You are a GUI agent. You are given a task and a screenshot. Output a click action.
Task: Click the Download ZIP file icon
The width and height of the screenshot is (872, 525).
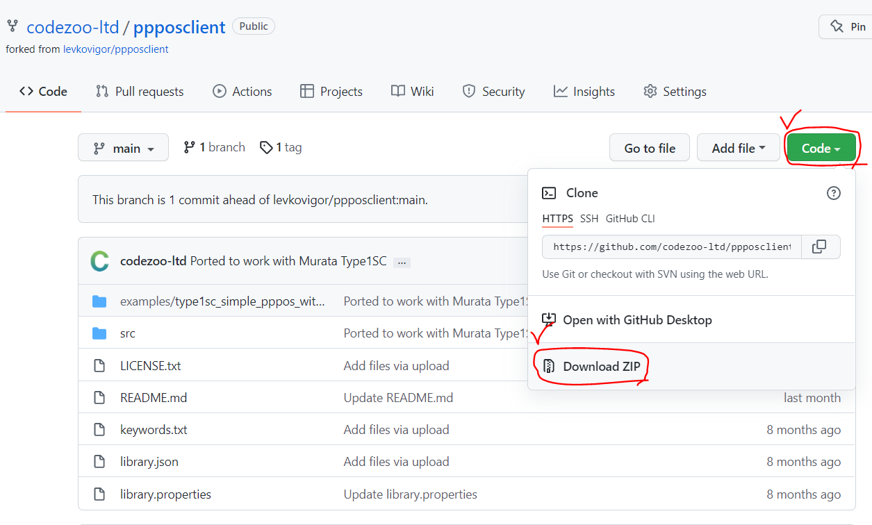pyautogui.click(x=549, y=366)
